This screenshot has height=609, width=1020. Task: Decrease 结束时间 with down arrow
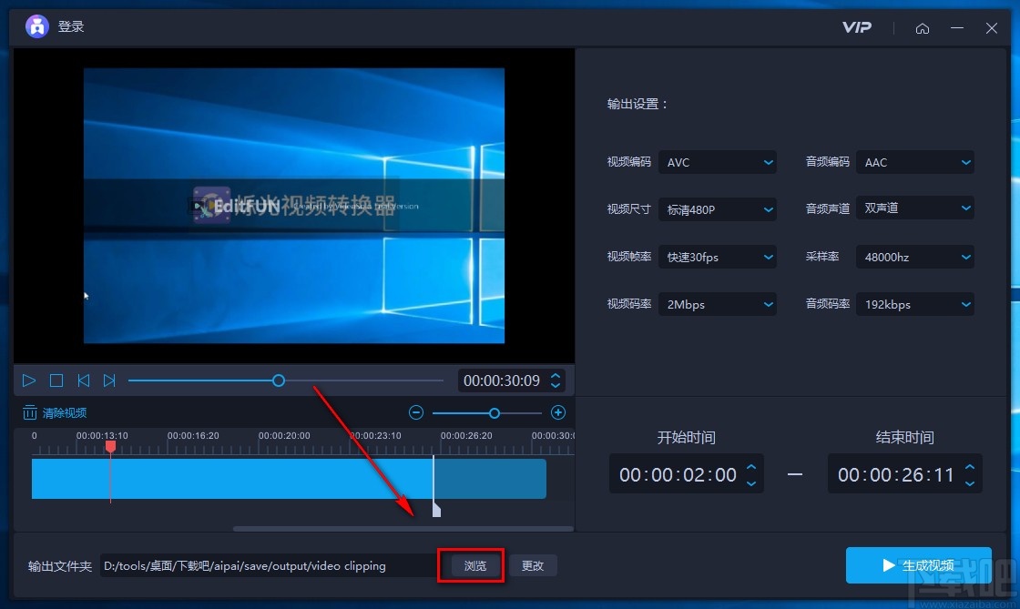click(970, 483)
